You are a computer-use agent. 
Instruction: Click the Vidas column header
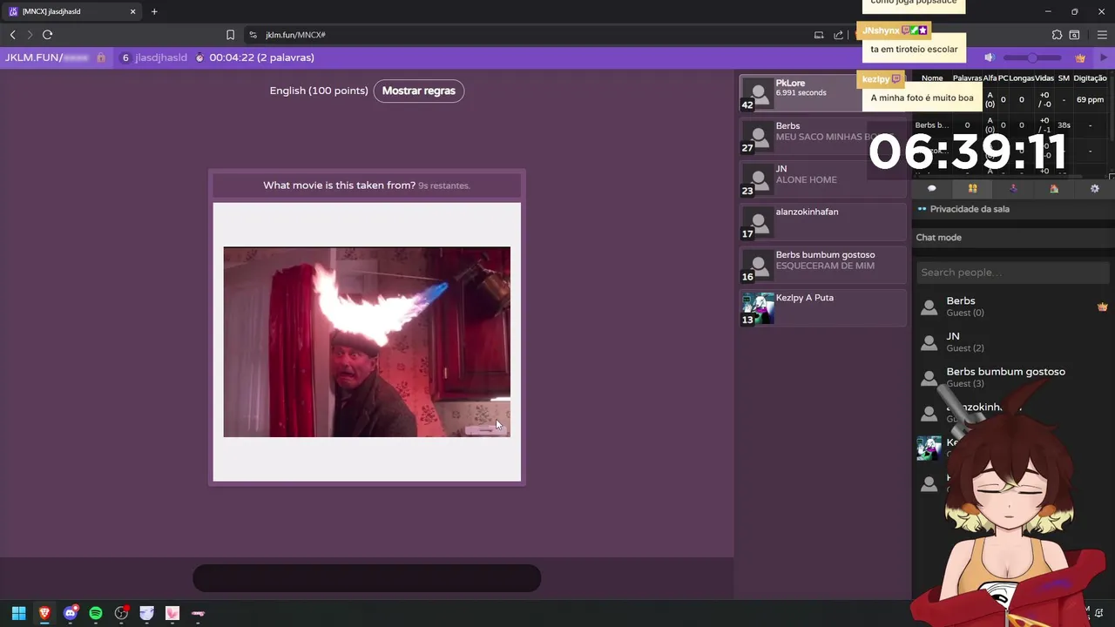coord(1044,78)
